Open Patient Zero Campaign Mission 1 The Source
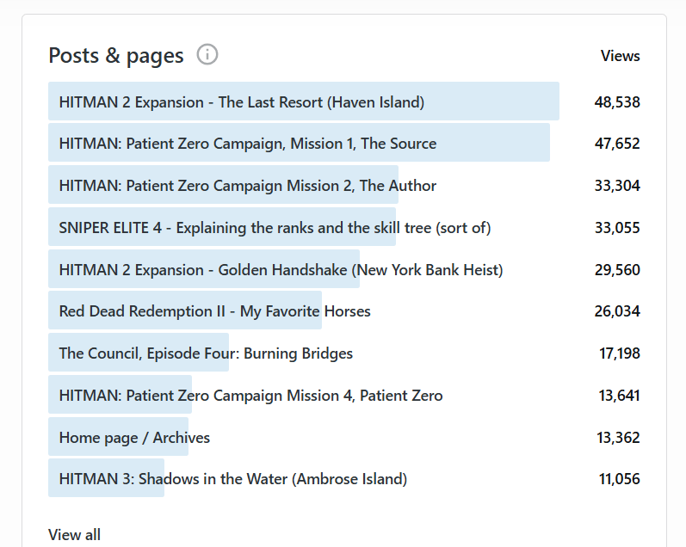This screenshot has width=686, height=547. pos(248,144)
